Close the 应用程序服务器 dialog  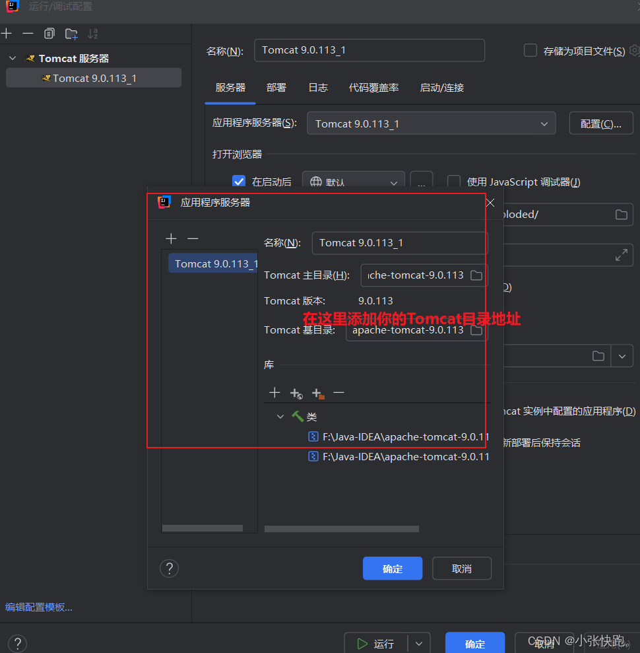(x=490, y=203)
